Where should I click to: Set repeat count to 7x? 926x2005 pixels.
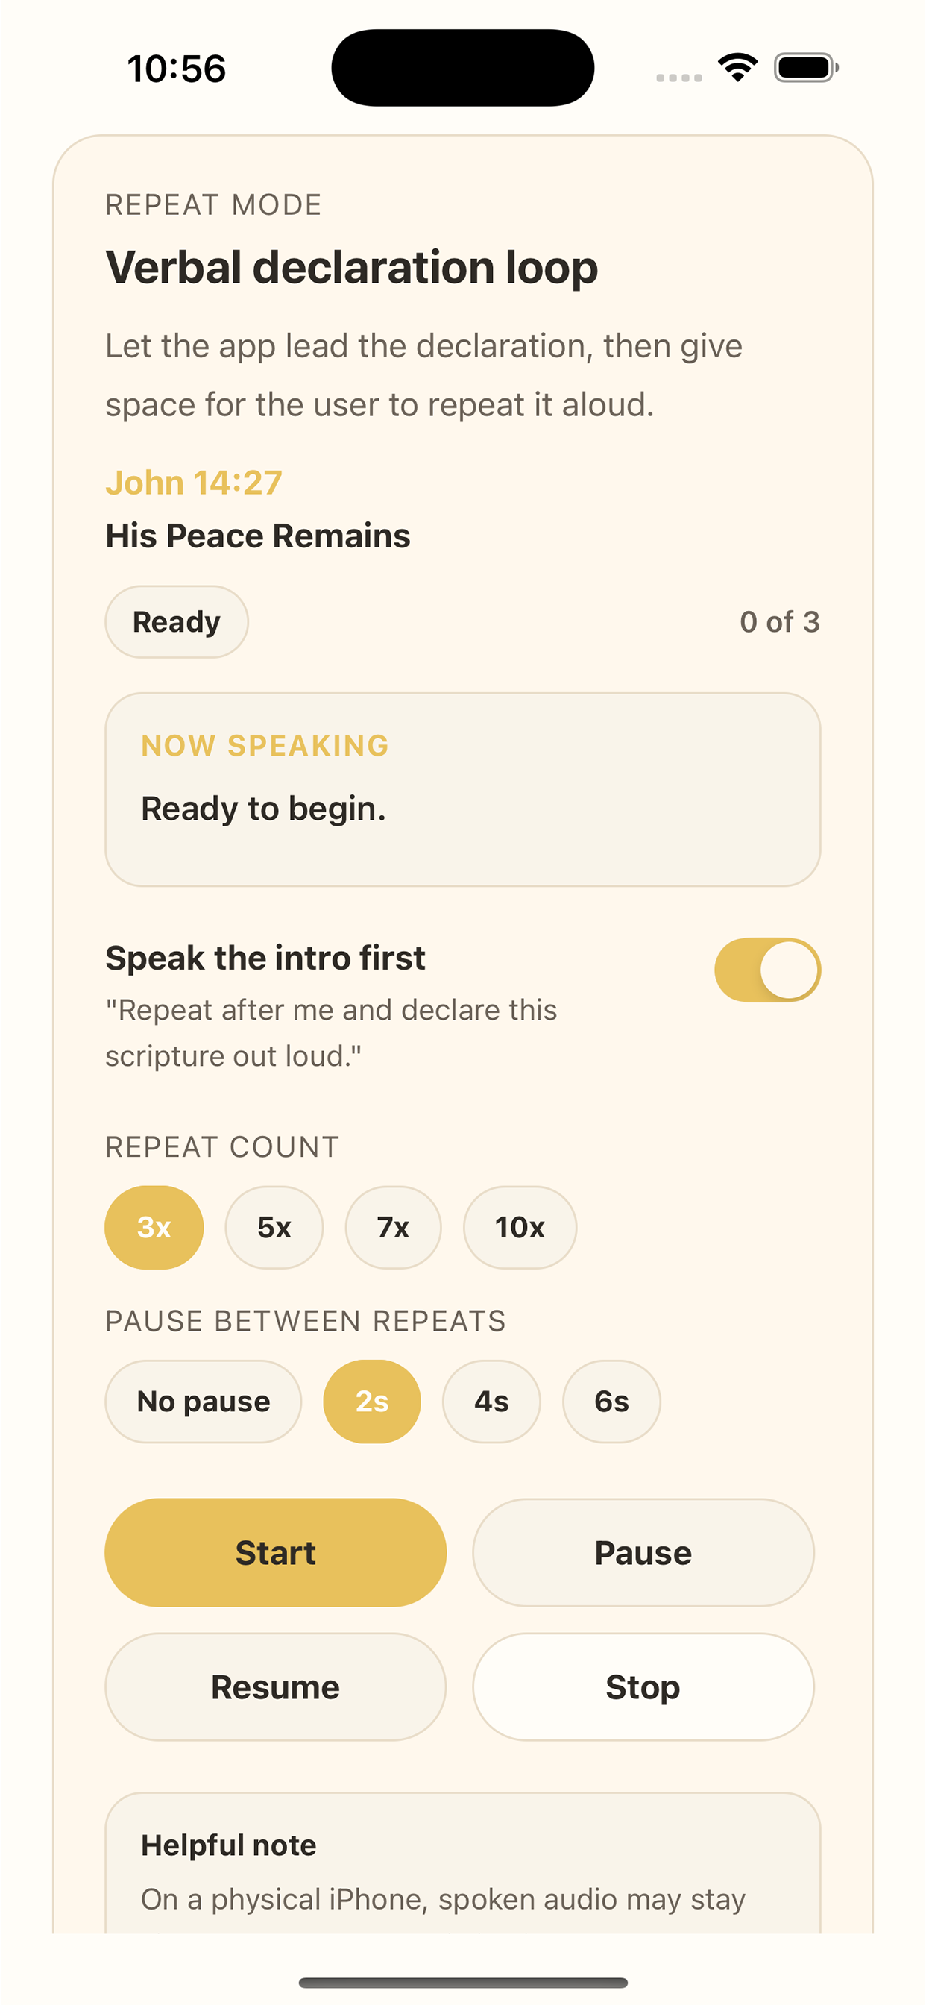[393, 1228]
